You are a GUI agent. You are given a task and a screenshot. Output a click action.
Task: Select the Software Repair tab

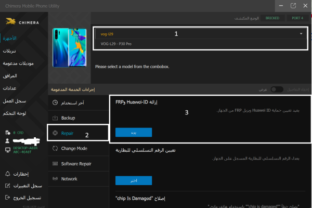tap(79, 164)
